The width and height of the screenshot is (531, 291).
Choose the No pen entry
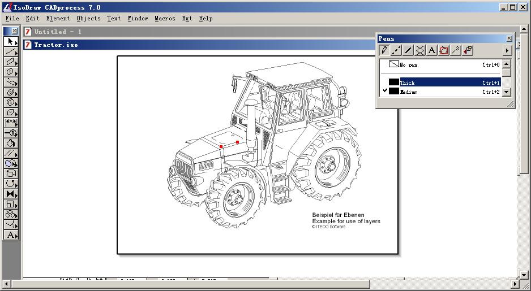440,64
